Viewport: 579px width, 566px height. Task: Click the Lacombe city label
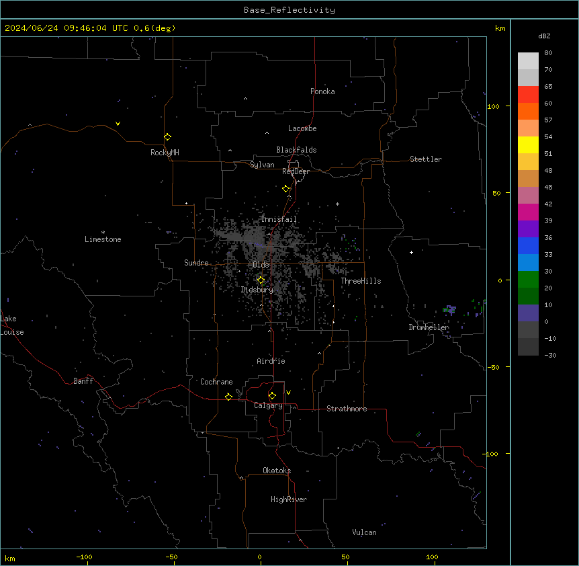point(302,128)
